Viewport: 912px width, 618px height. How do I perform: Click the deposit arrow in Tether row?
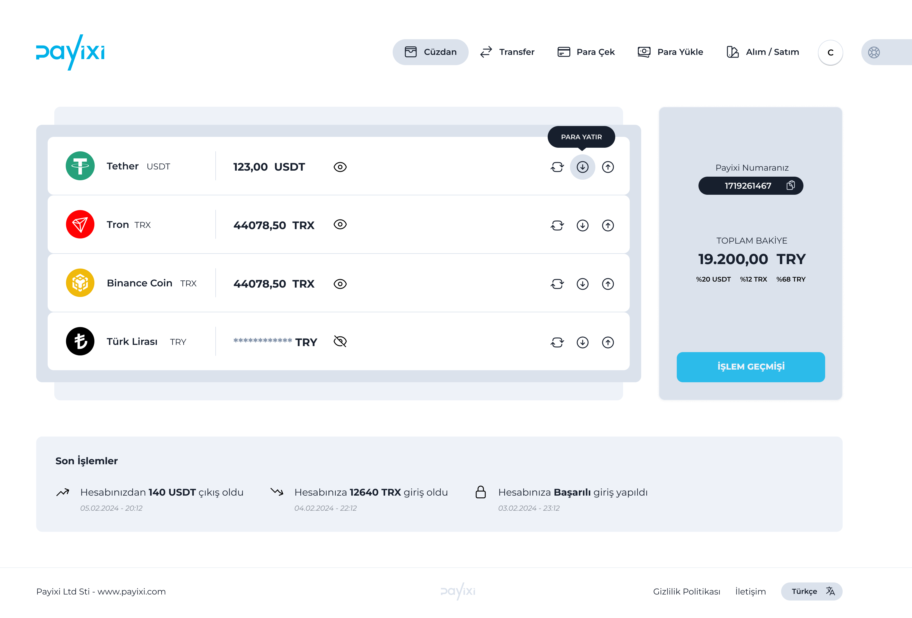(582, 167)
